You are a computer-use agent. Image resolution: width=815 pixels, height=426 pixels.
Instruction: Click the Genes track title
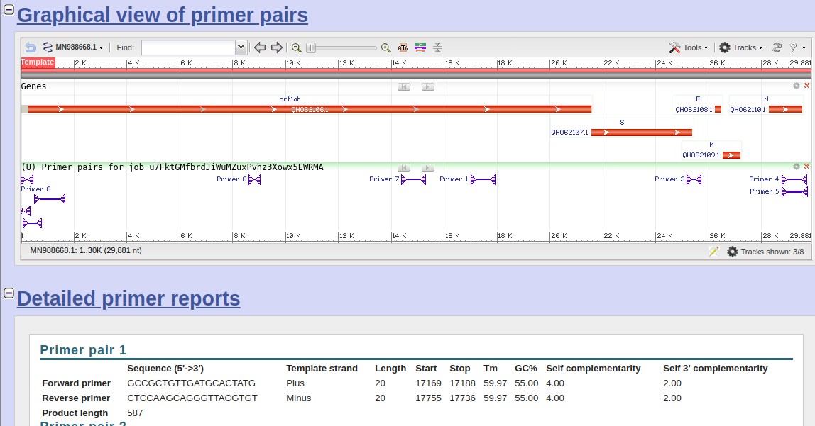point(33,86)
